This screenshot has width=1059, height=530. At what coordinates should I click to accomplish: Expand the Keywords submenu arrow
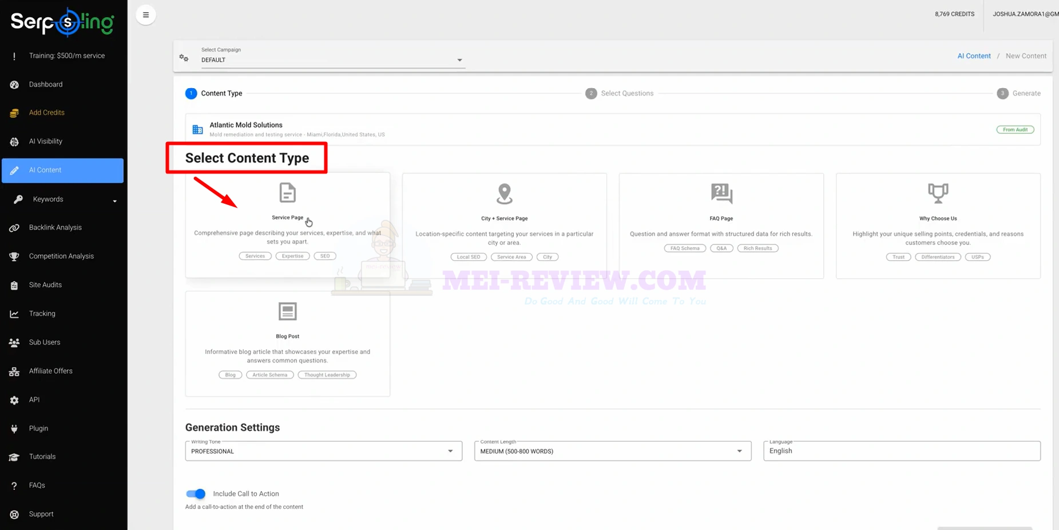coord(114,201)
